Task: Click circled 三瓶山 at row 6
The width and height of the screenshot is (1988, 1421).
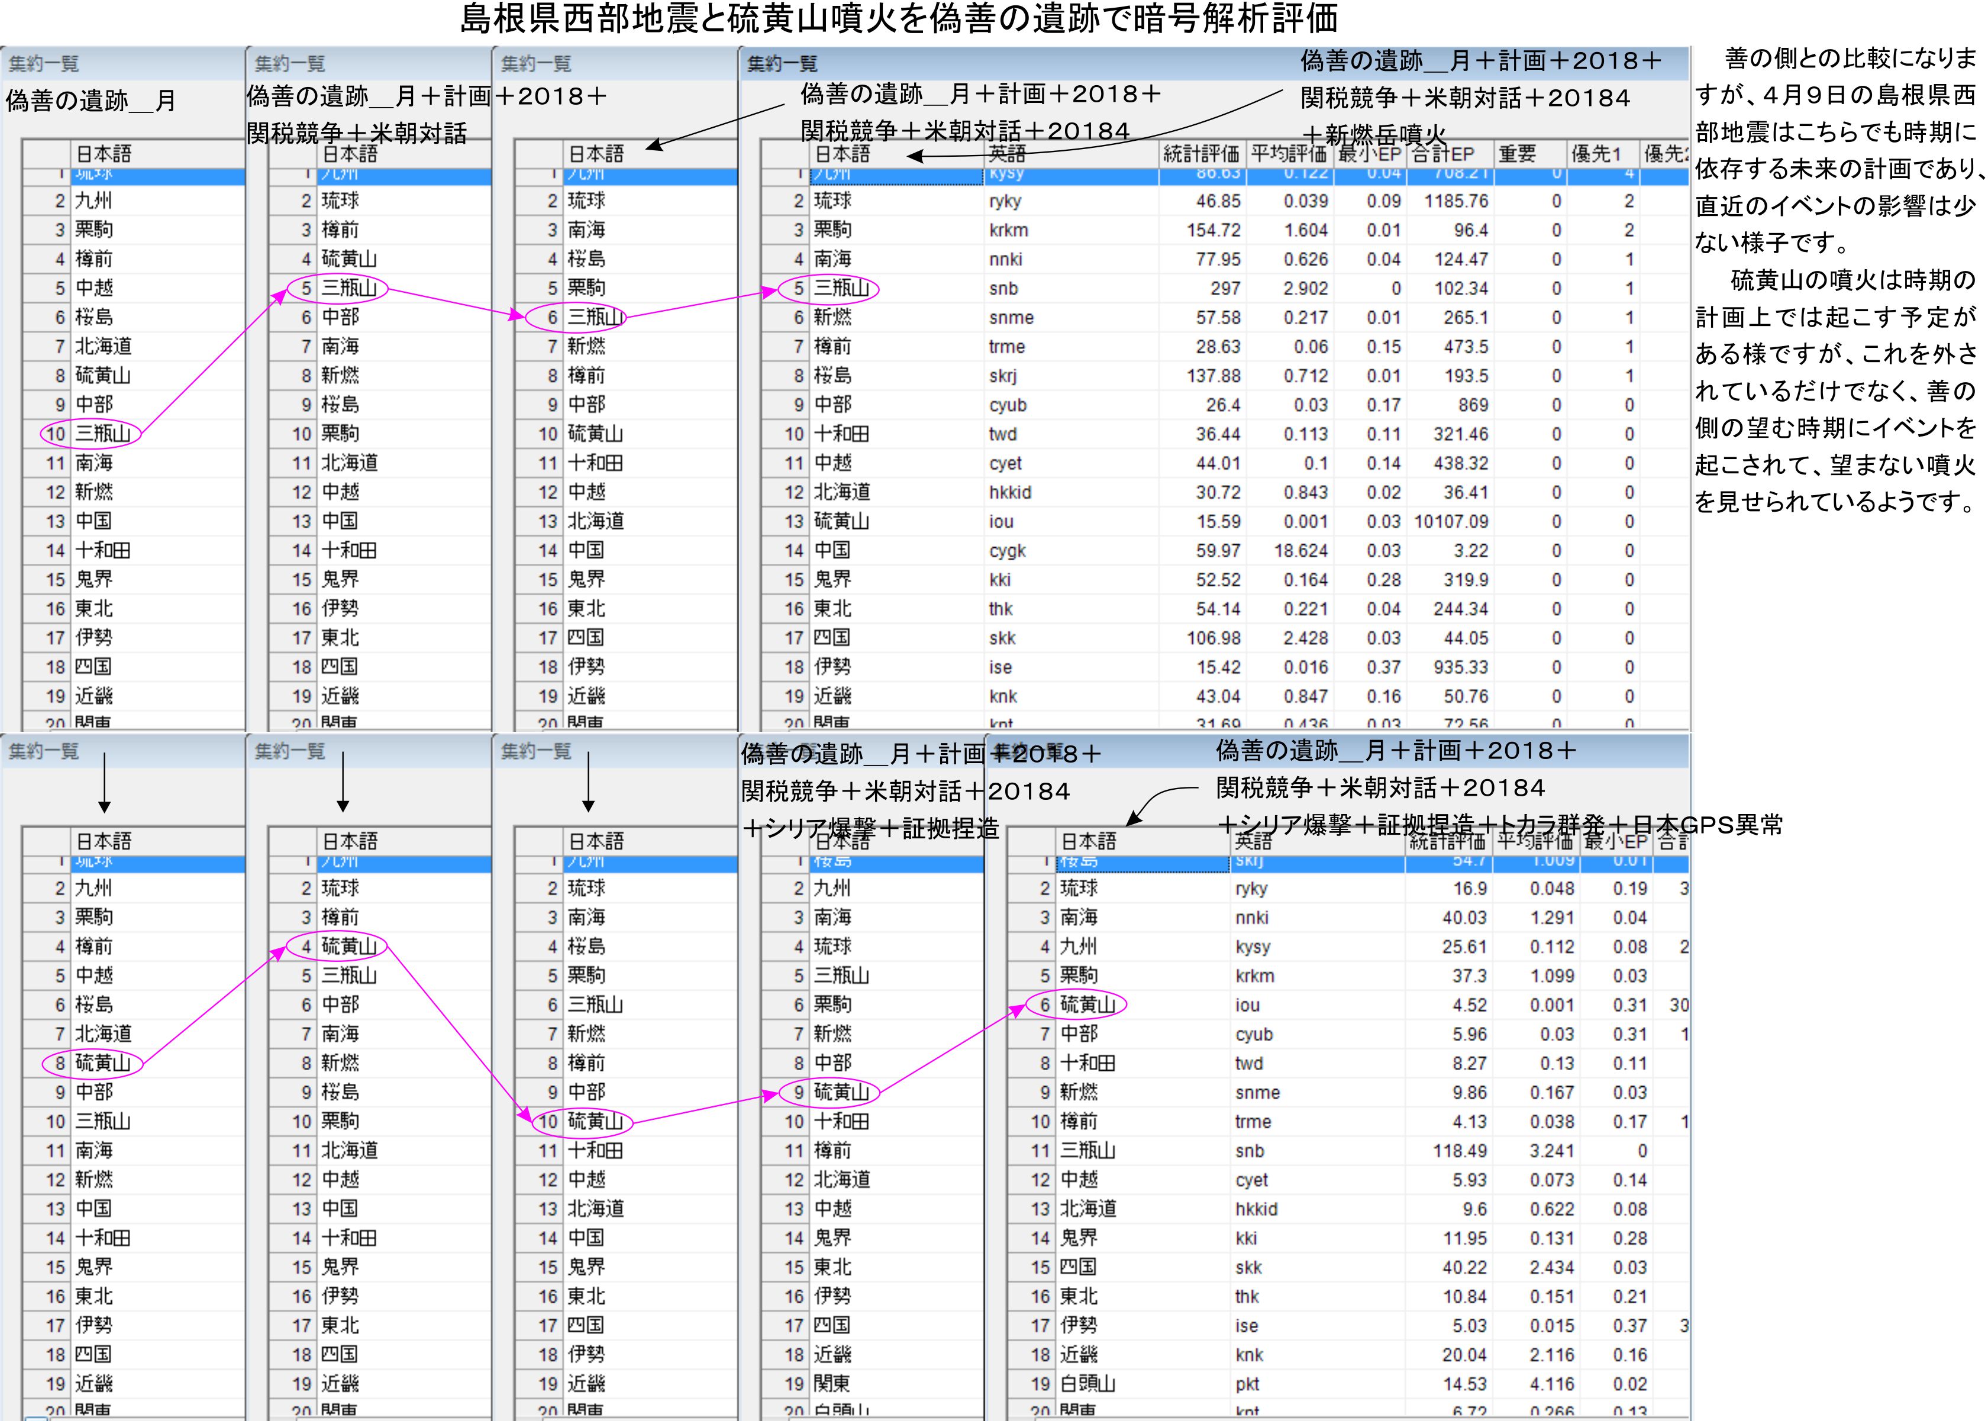Action: pyautogui.click(x=595, y=318)
